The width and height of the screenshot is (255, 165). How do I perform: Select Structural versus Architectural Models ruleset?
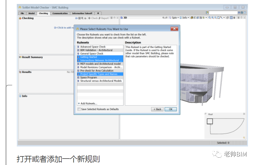(x=100, y=81)
